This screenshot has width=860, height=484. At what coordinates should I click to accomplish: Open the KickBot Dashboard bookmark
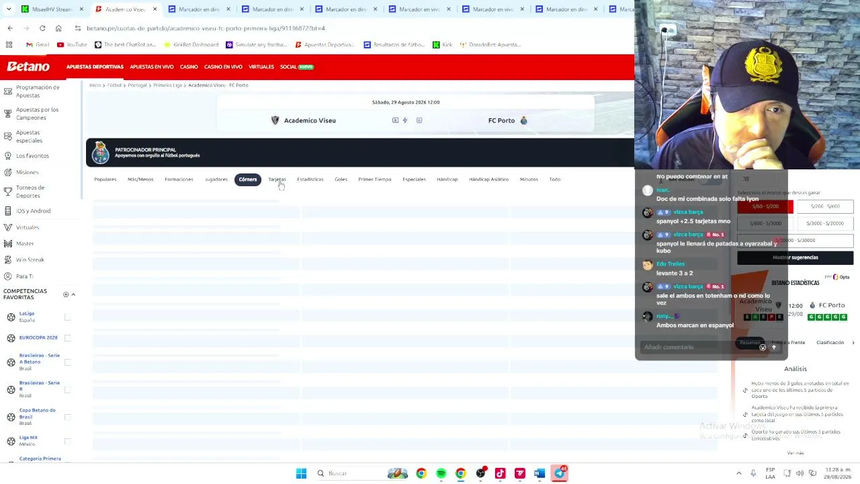coord(190,44)
